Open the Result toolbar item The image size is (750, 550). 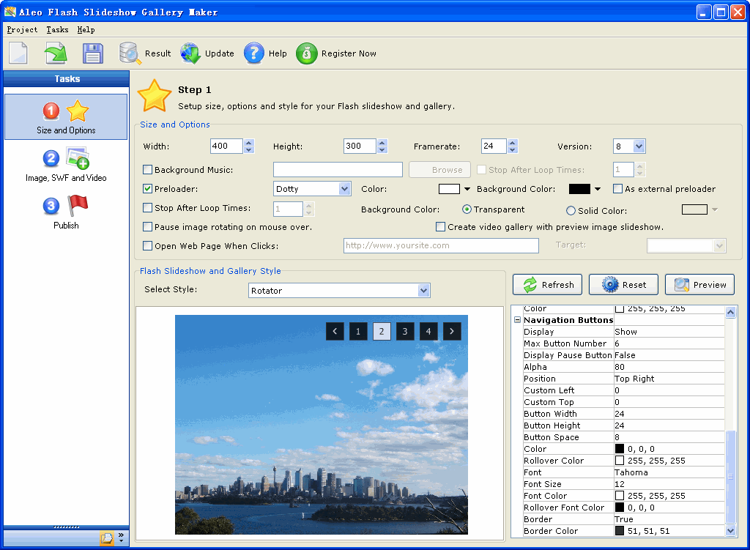pyautogui.click(x=145, y=53)
